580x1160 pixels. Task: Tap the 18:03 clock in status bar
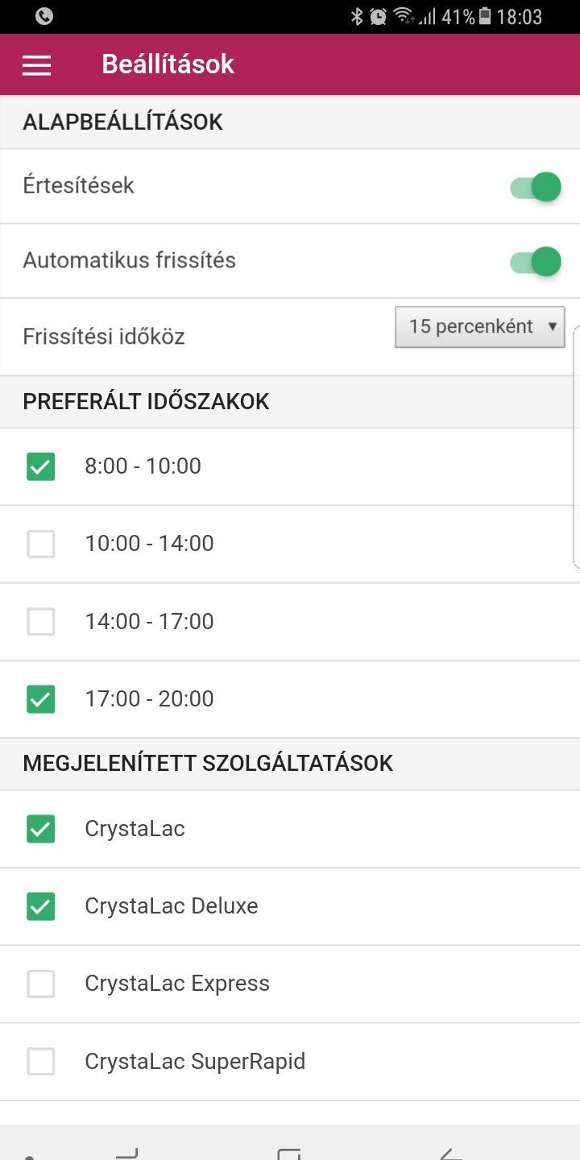(x=520, y=16)
